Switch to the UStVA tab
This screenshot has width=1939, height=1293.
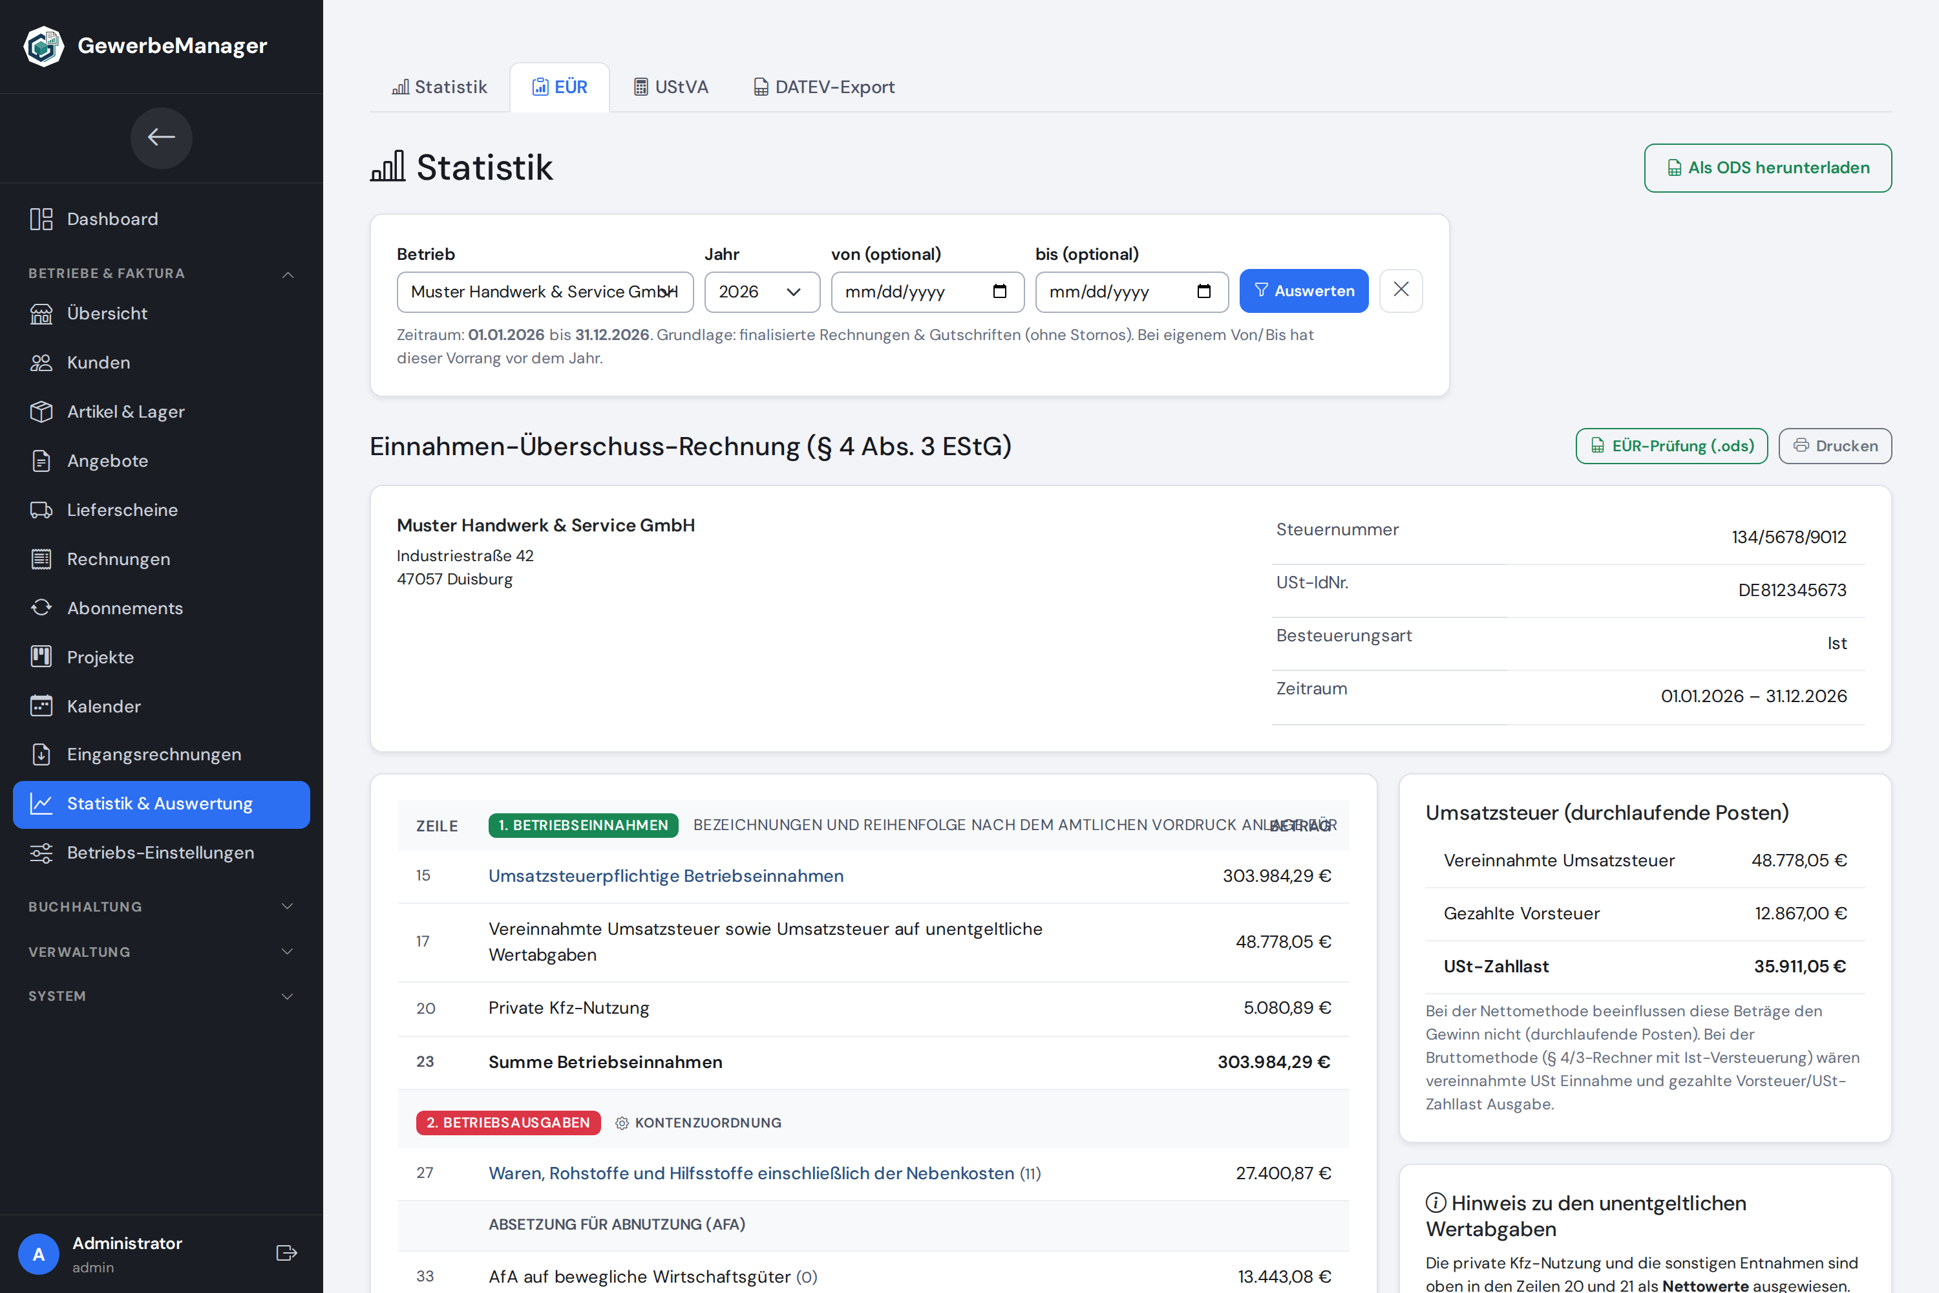pos(671,87)
